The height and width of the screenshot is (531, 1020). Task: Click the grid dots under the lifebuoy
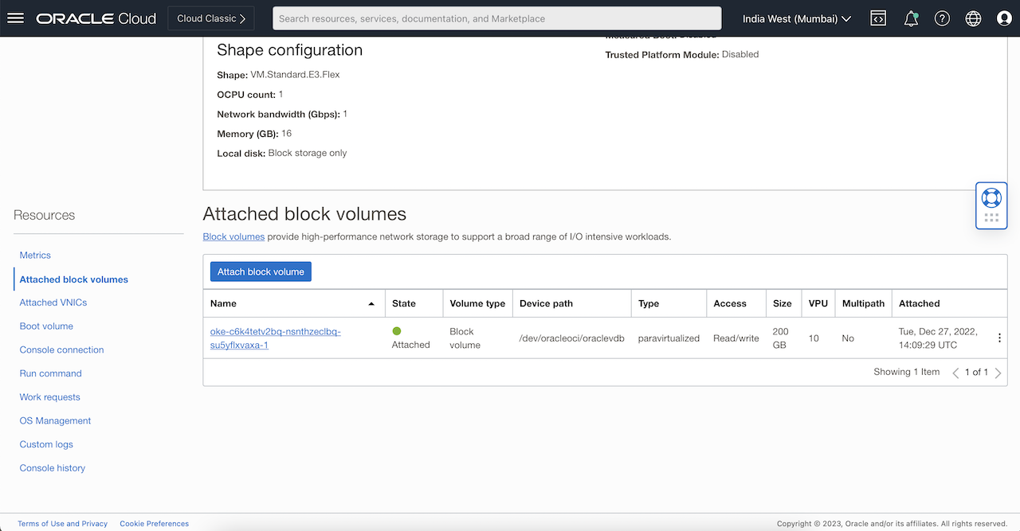[991, 217]
